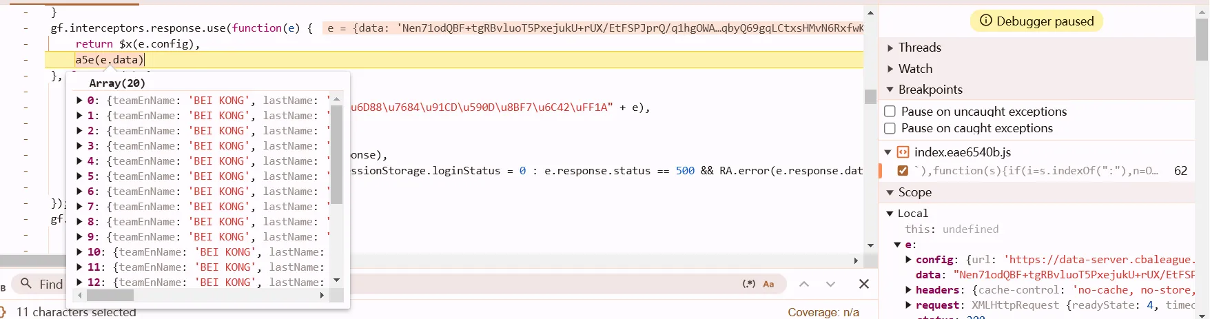
Task: Click debugger sidebar scroll down arrow
Action: pyautogui.click(x=1202, y=315)
